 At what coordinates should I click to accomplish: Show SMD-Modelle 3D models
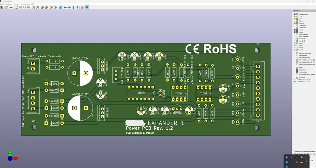click(x=297, y=55)
